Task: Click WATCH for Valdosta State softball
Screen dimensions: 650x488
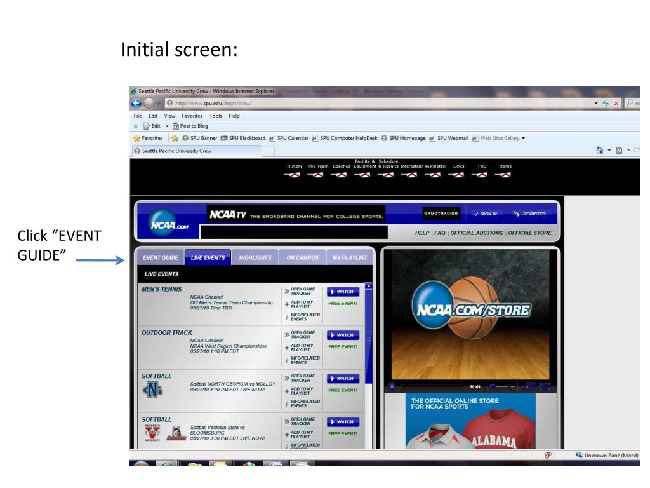Action: tap(343, 422)
